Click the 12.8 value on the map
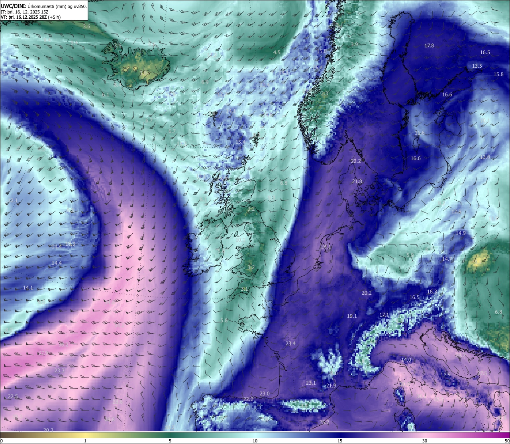Image resolution: width=510 pixels, height=444 pixels. coord(457,212)
